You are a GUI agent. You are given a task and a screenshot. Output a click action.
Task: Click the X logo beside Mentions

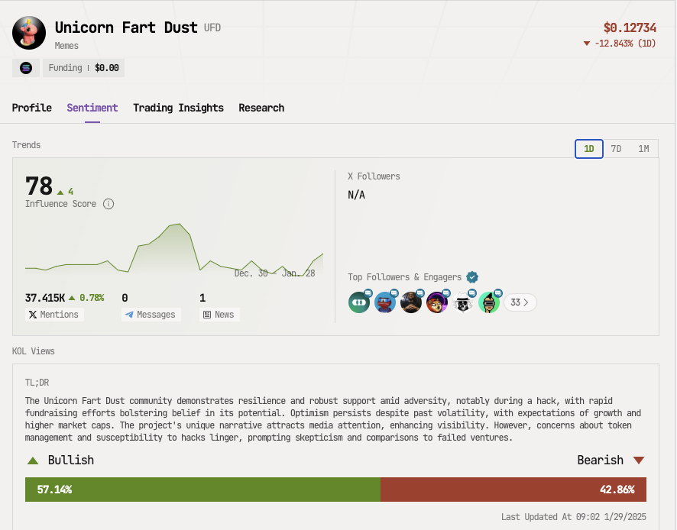[x=33, y=315]
